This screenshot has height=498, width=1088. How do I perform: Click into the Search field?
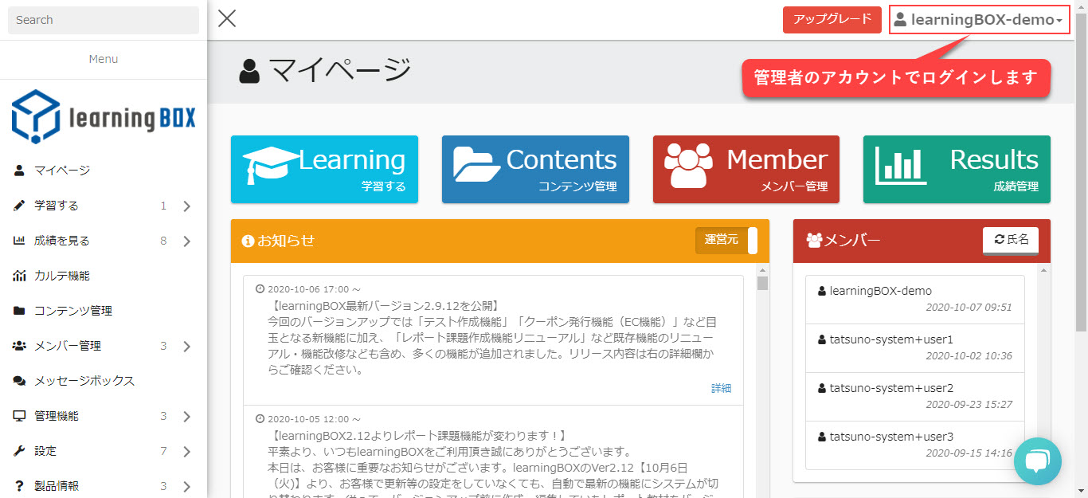(104, 20)
